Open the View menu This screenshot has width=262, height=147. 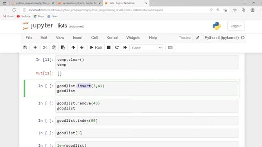(x=60, y=38)
